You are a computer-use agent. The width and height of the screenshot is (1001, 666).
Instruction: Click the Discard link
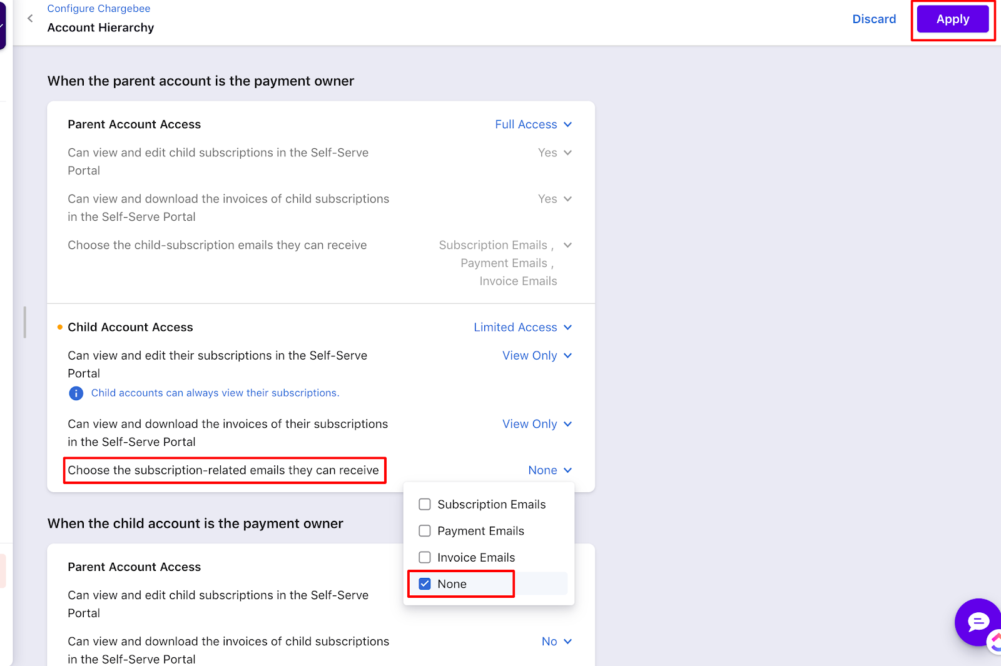pos(874,19)
